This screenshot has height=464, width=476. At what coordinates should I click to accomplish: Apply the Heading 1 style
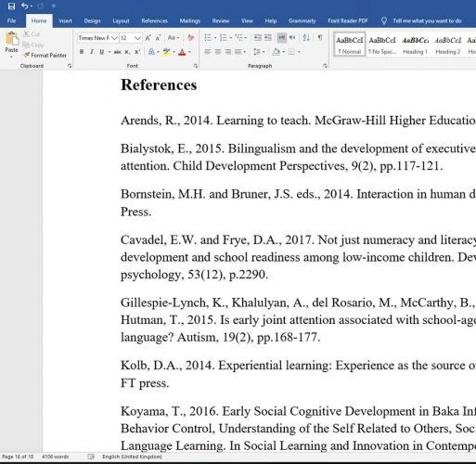coord(415,45)
